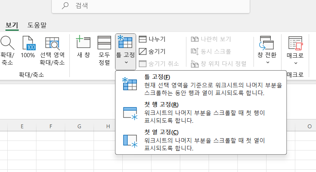
Task: Choose 틀 고정(F) from the menu
Action: click(x=201, y=85)
